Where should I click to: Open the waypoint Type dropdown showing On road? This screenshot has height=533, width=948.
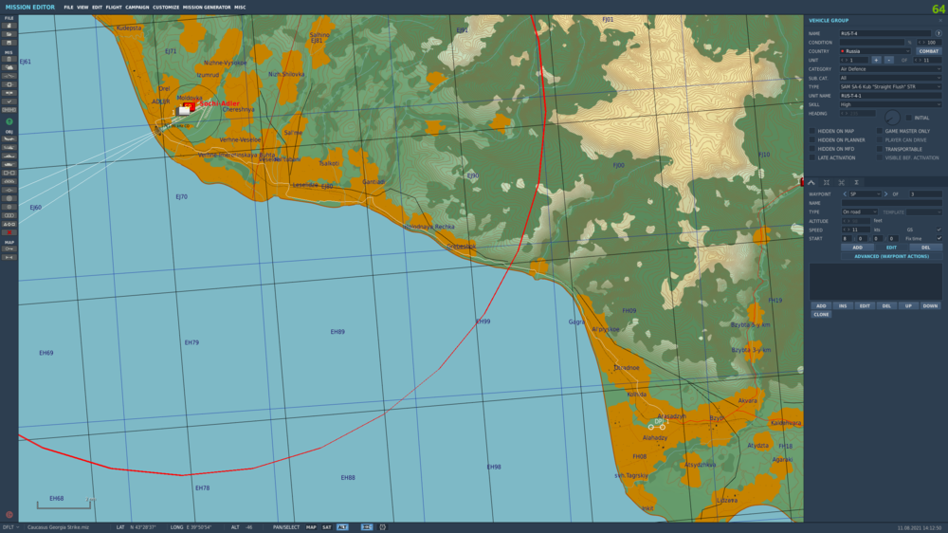[860, 211]
